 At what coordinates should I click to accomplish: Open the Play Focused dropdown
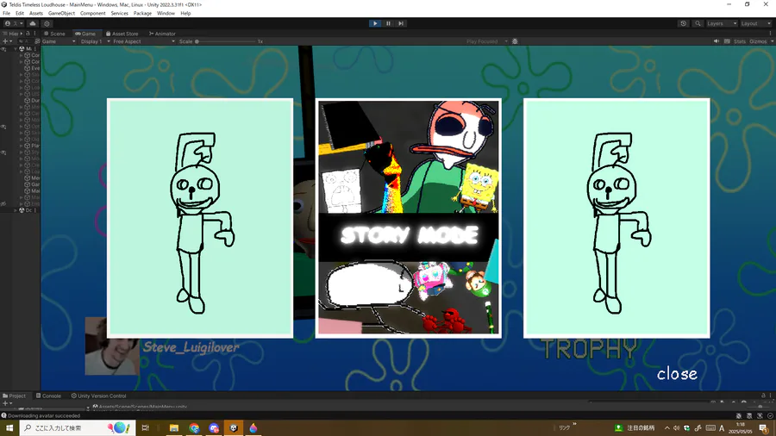pyautogui.click(x=486, y=41)
